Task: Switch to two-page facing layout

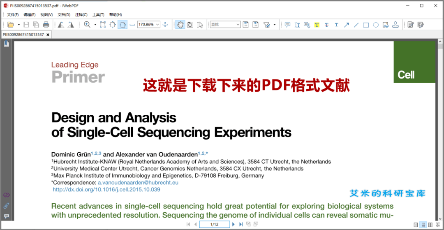Action: pyautogui.click(x=430, y=225)
